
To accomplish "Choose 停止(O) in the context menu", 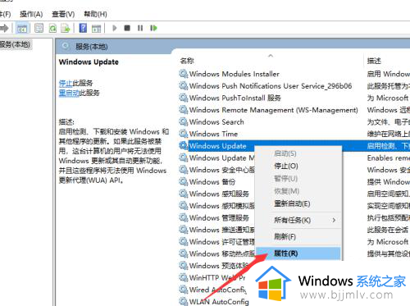I will click(x=286, y=166).
